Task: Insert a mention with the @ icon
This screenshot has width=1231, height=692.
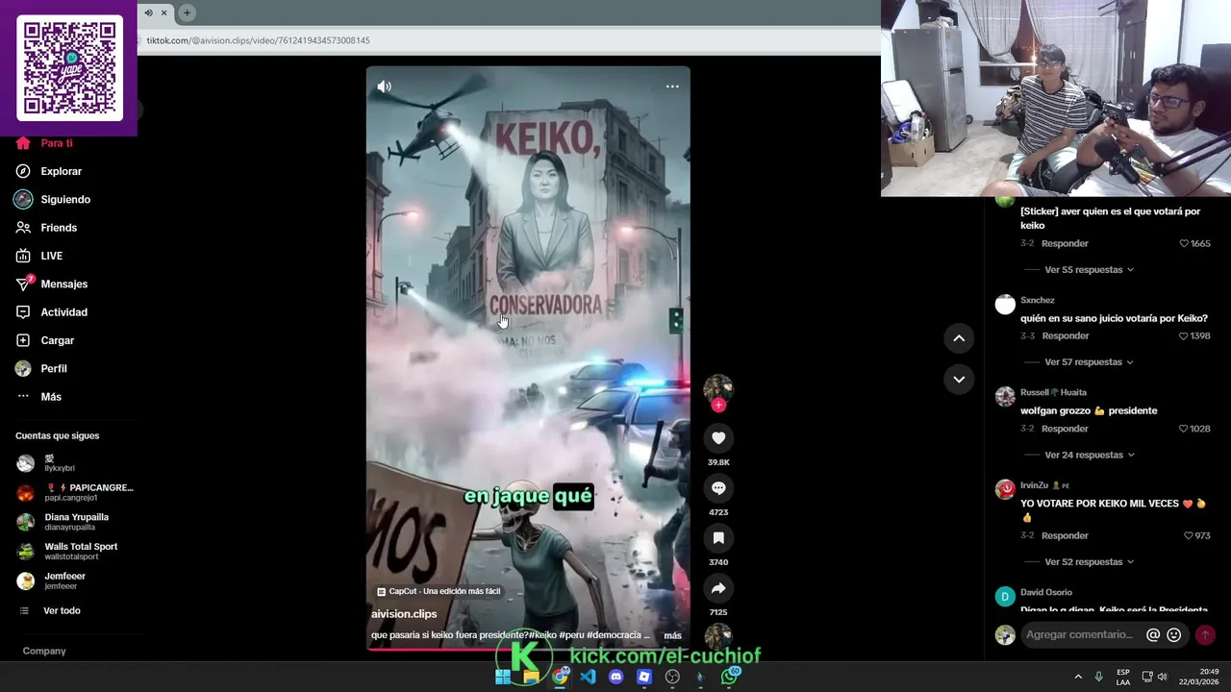Action: [x=1153, y=634]
